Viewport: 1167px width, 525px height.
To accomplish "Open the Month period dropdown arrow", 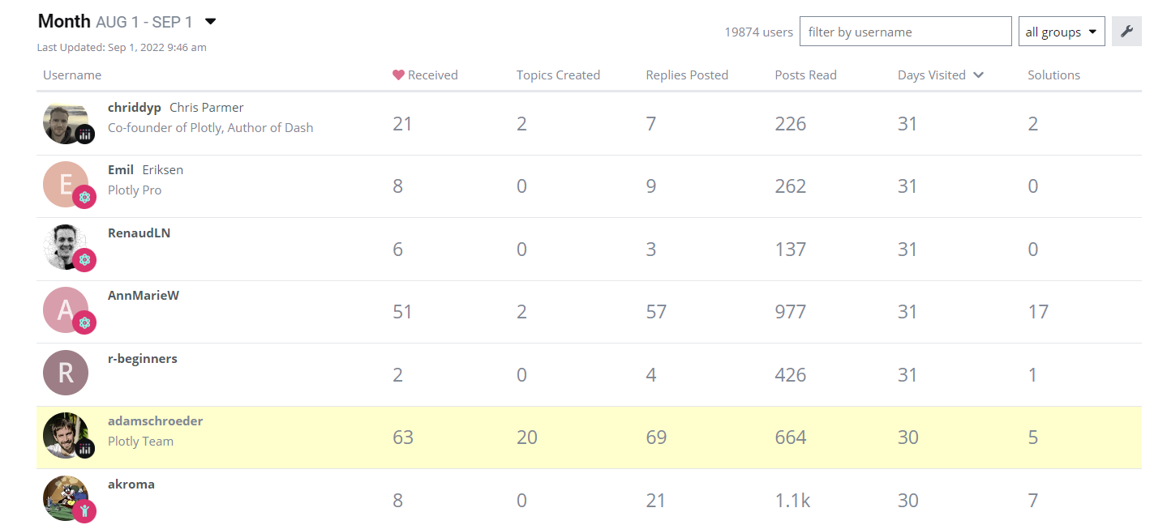I will (210, 22).
